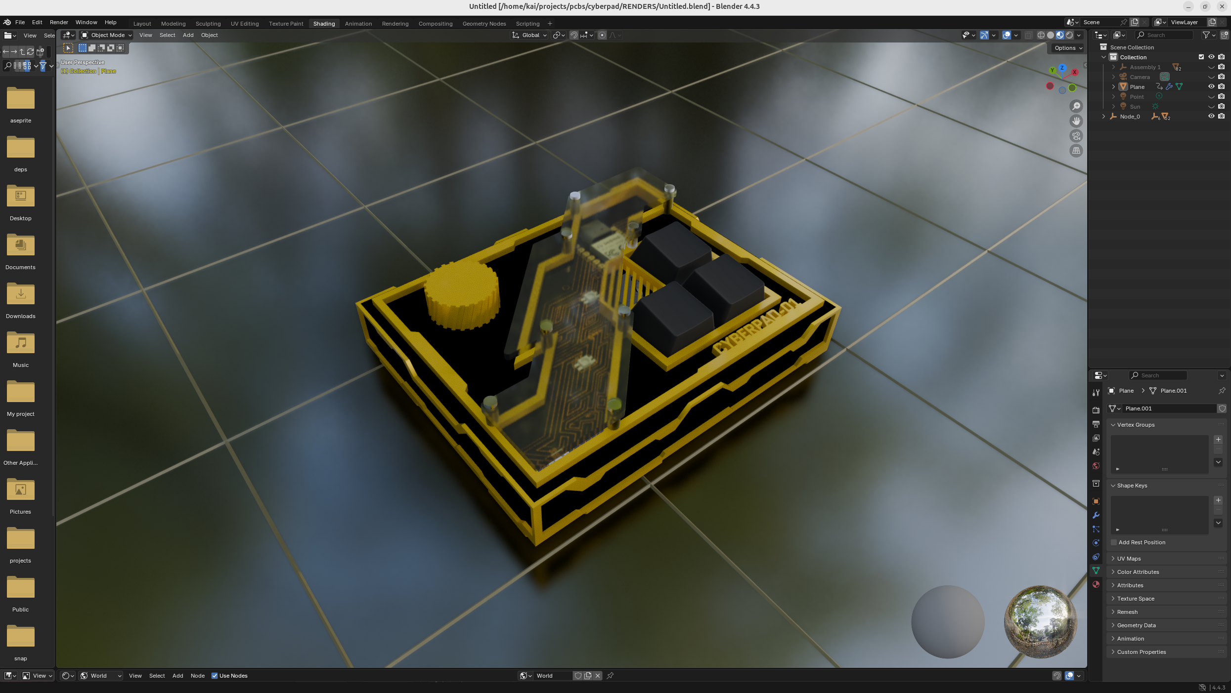Click the pan hand viewport gizmo
1231x693 pixels.
coord(1076,121)
